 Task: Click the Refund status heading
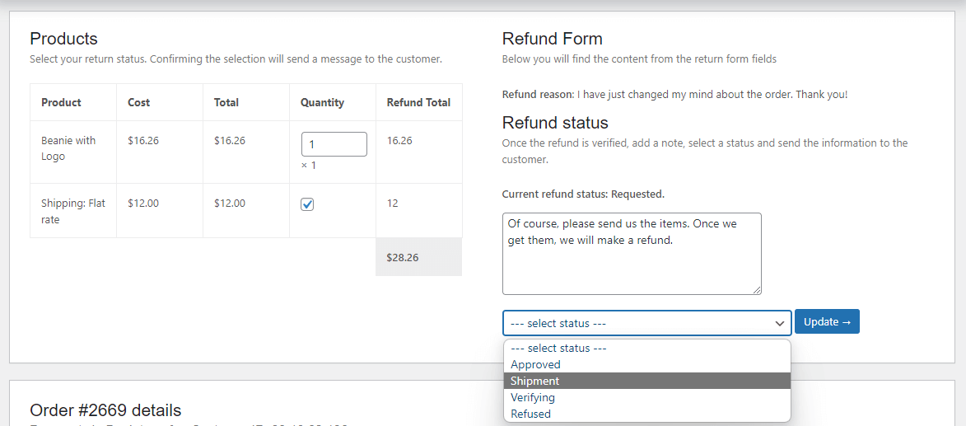[x=555, y=122]
